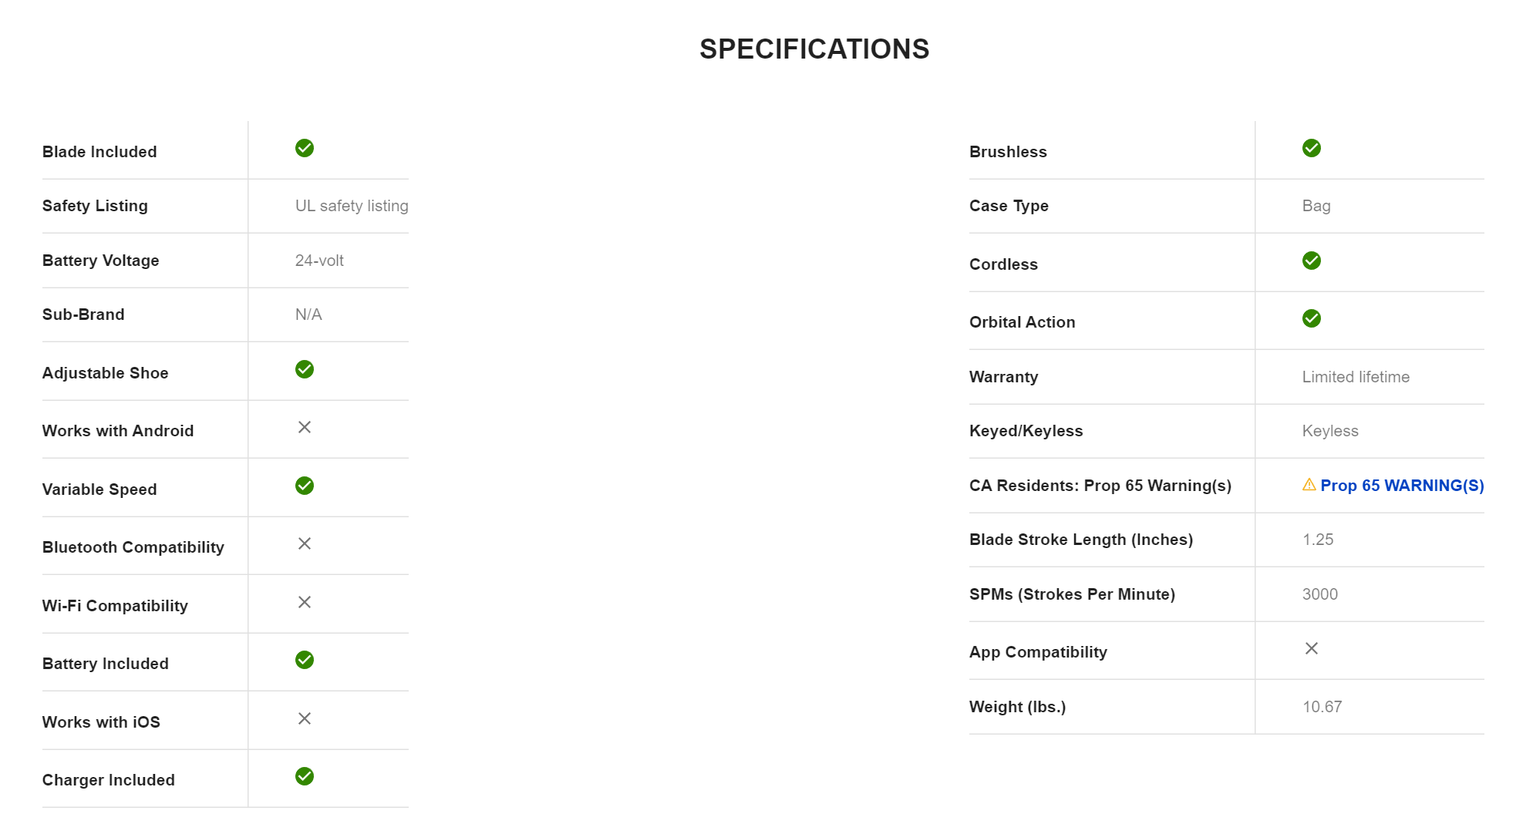This screenshot has width=1533, height=814.
Task: Click the Wi-Fi Compatibility X icon
Action: [305, 602]
